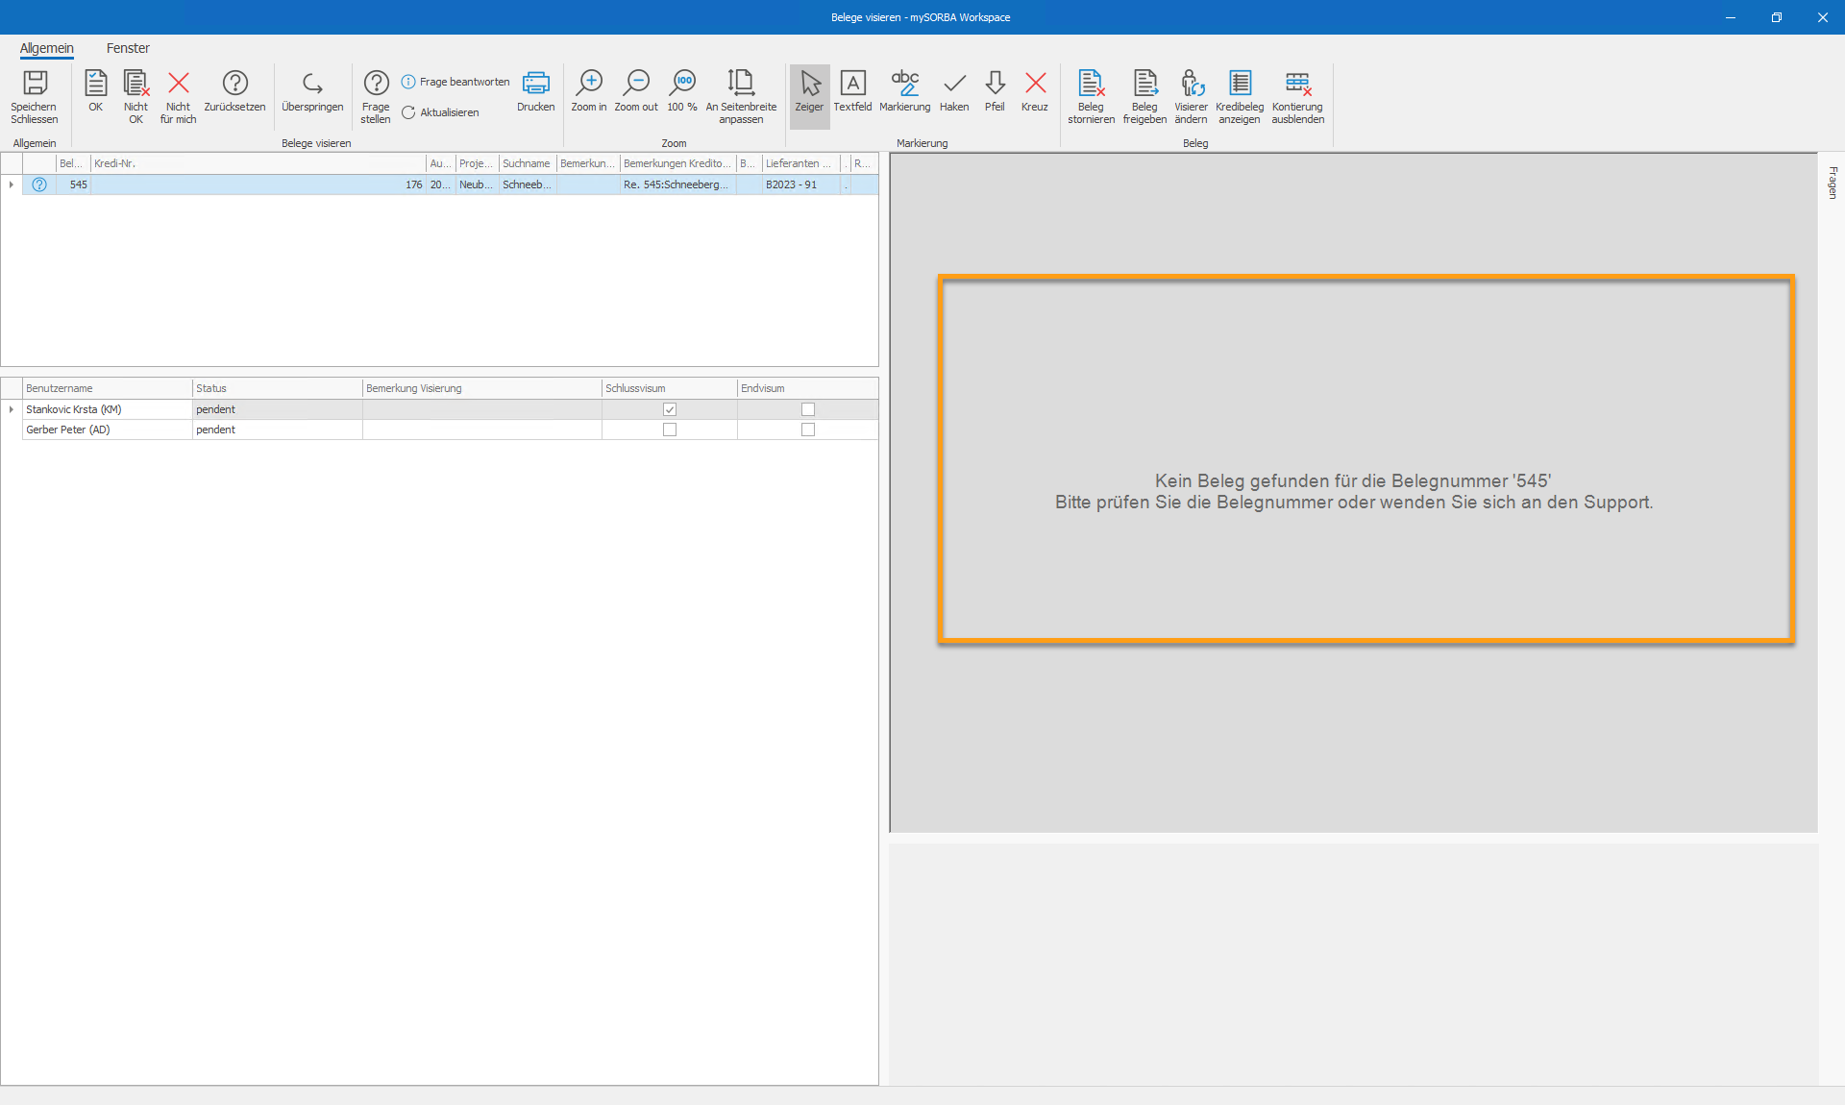Click Frage beantworten button
Screen dimensions: 1845x1105
pos(455,82)
